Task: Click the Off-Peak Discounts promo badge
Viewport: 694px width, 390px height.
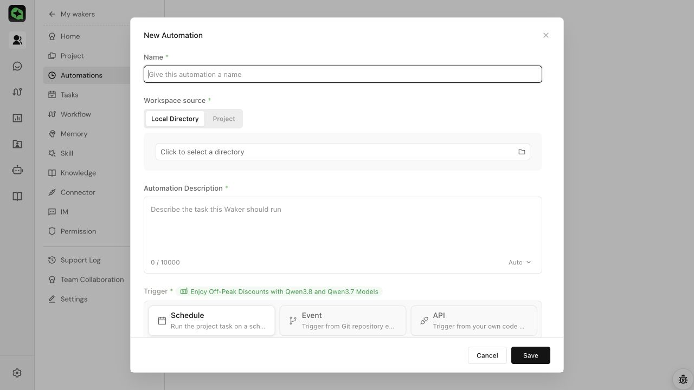Action: point(279,291)
